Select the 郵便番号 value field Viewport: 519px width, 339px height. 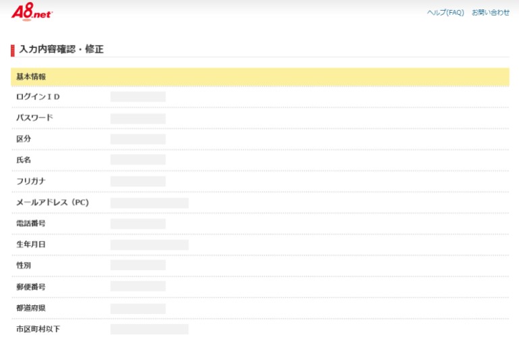(138, 286)
